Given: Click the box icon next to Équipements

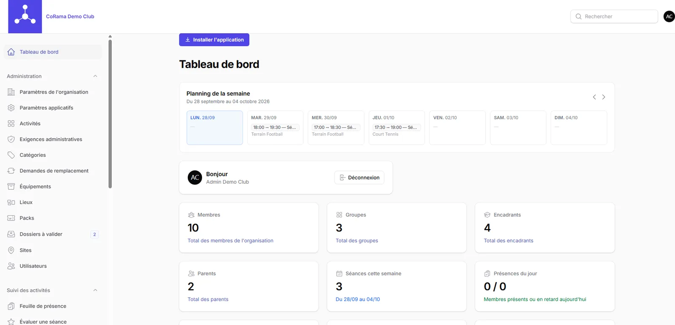Looking at the screenshot, I should [11, 186].
